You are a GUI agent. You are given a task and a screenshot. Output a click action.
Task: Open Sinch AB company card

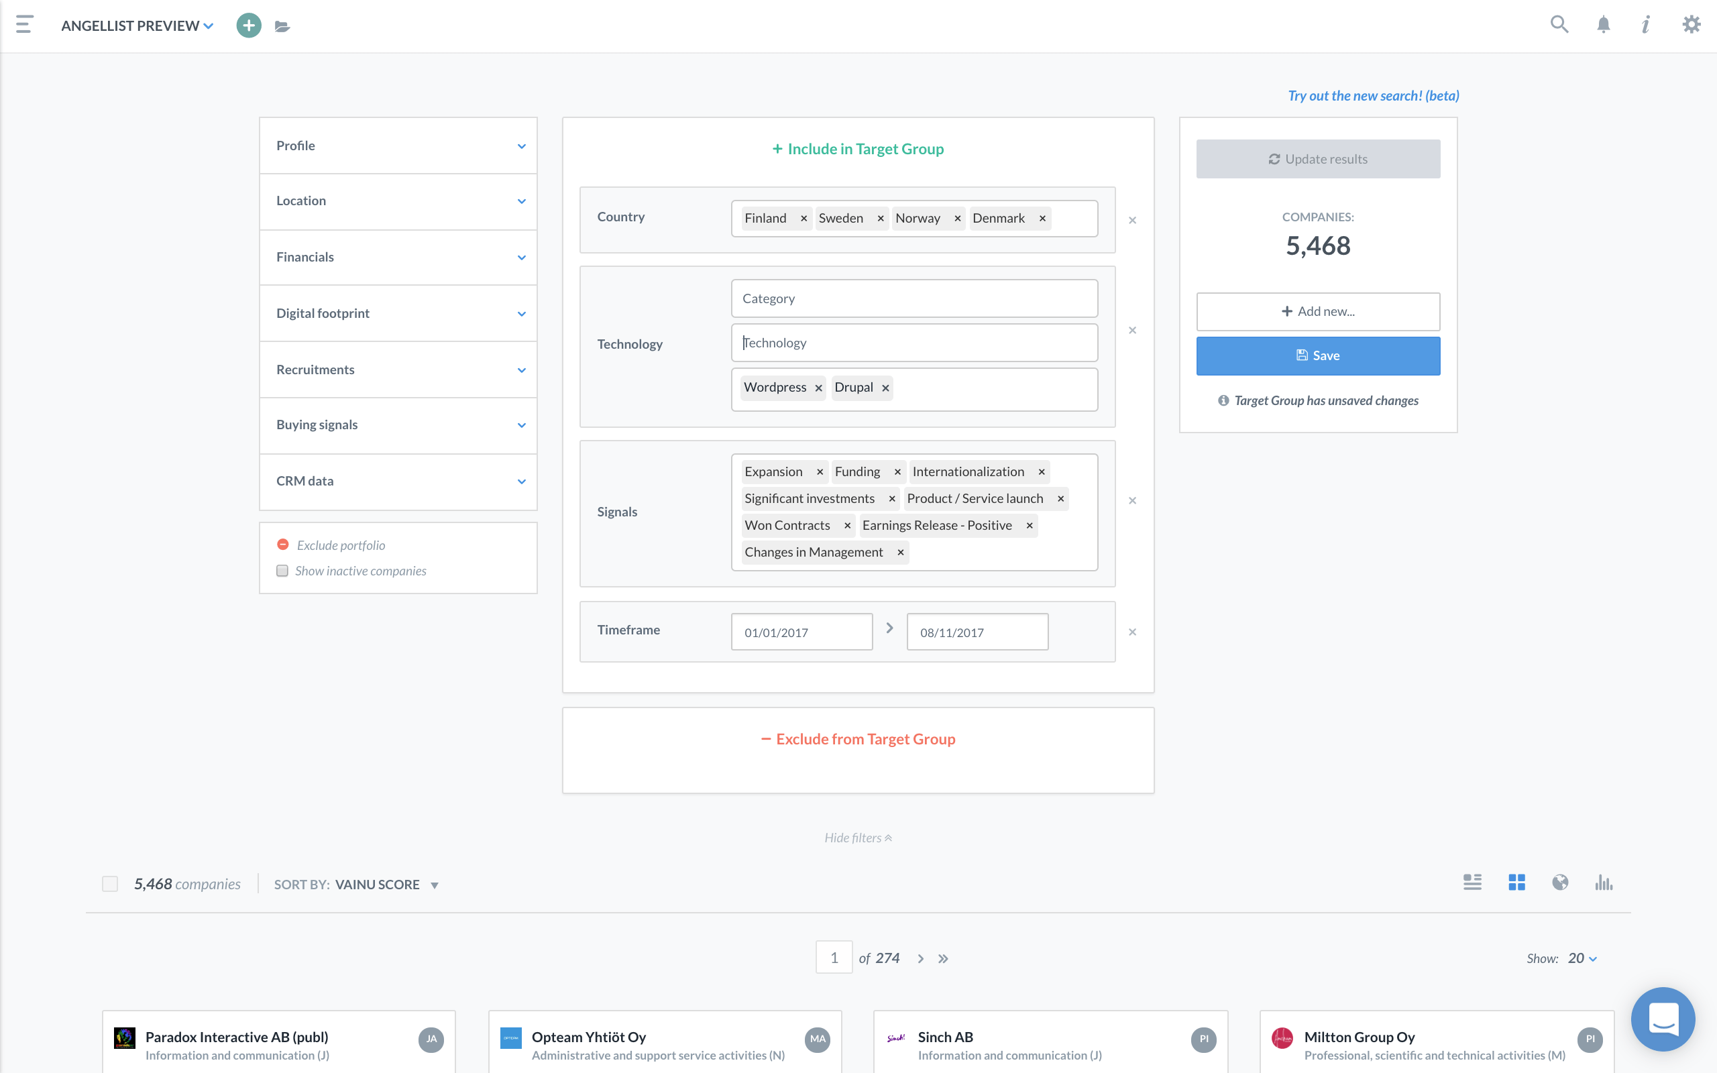coord(1051,1041)
